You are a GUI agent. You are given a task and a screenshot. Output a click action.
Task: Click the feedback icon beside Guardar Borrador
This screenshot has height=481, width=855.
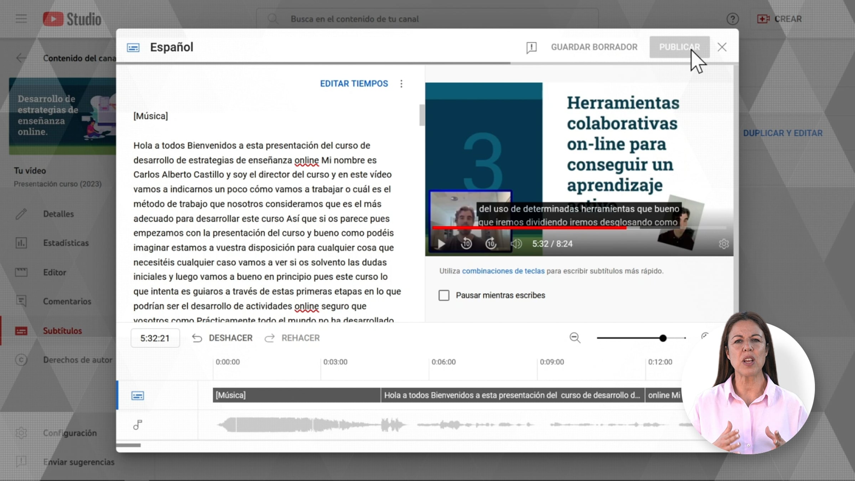[x=531, y=47]
